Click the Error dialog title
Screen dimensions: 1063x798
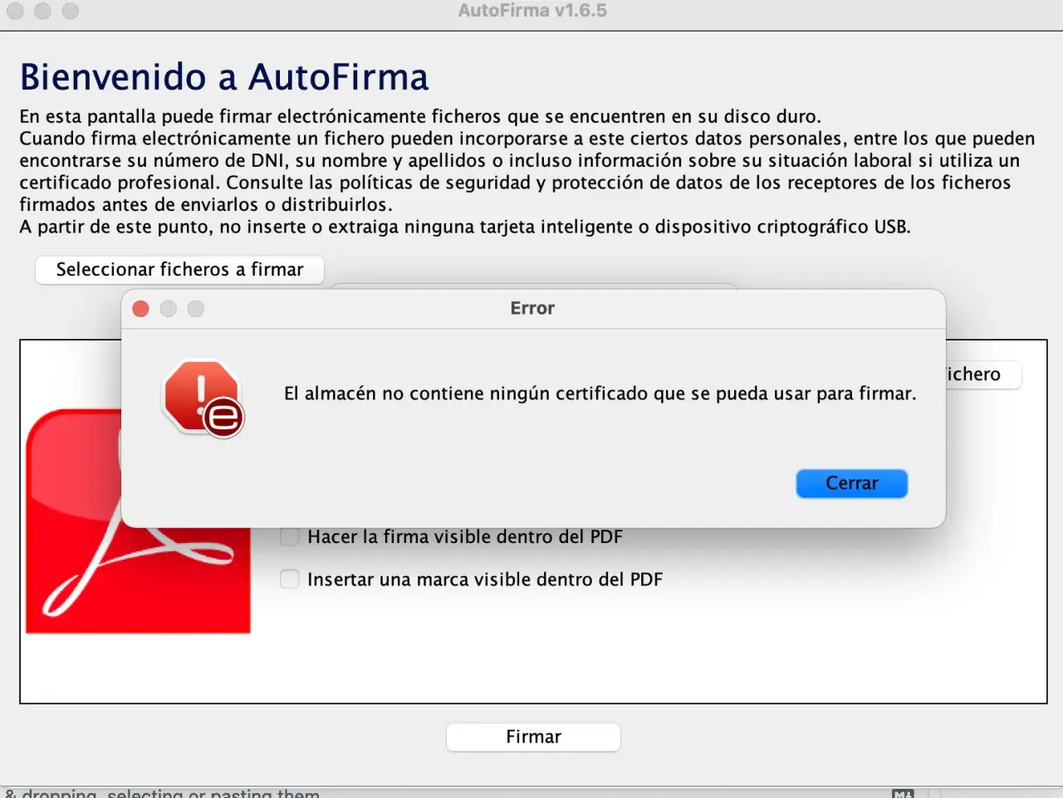click(x=532, y=308)
